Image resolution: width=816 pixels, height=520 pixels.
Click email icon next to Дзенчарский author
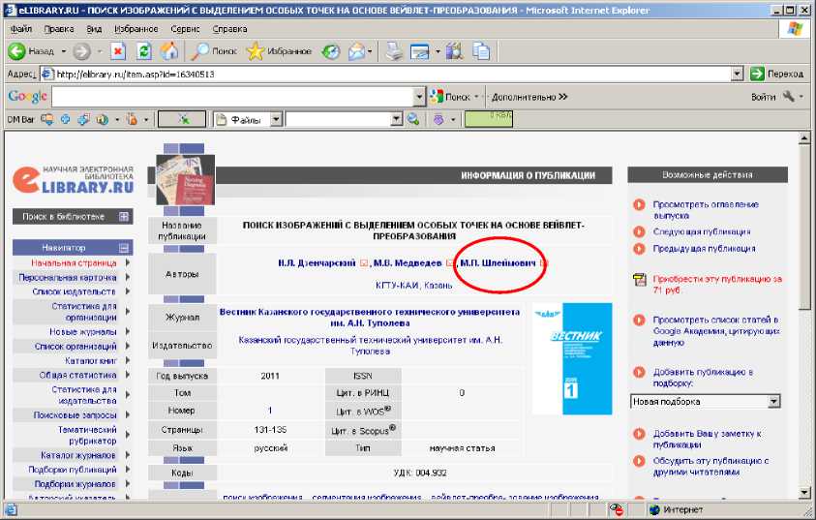tap(364, 263)
